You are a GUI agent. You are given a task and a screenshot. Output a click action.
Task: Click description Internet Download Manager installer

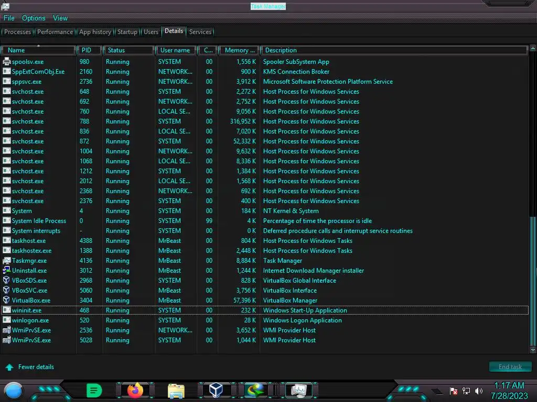pos(314,271)
